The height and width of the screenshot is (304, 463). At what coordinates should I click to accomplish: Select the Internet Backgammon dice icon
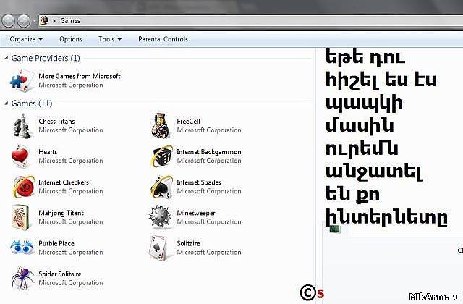pyautogui.click(x=161, y=156)
